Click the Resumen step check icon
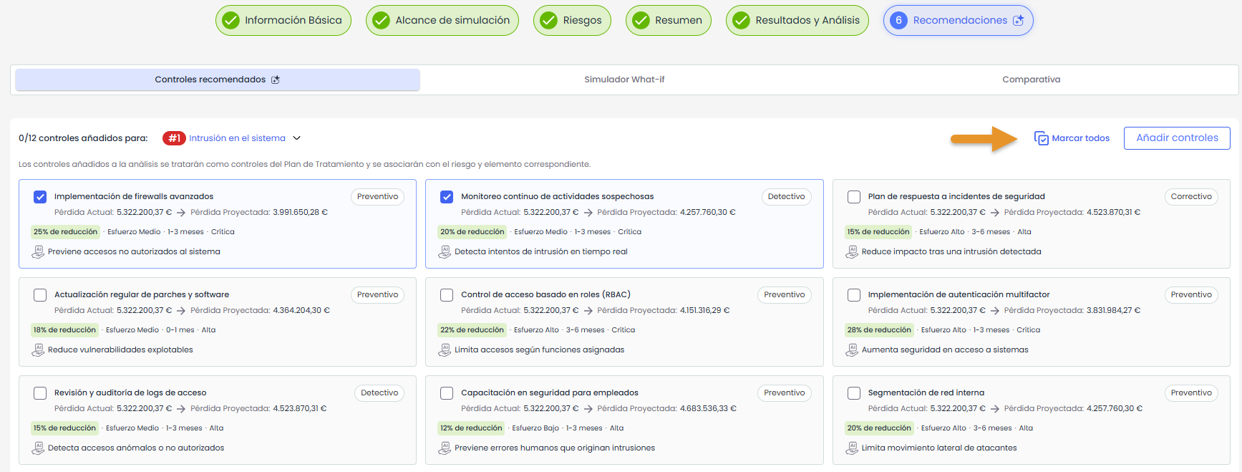This screenshot has height=472, width=1242. pos(641,20)
